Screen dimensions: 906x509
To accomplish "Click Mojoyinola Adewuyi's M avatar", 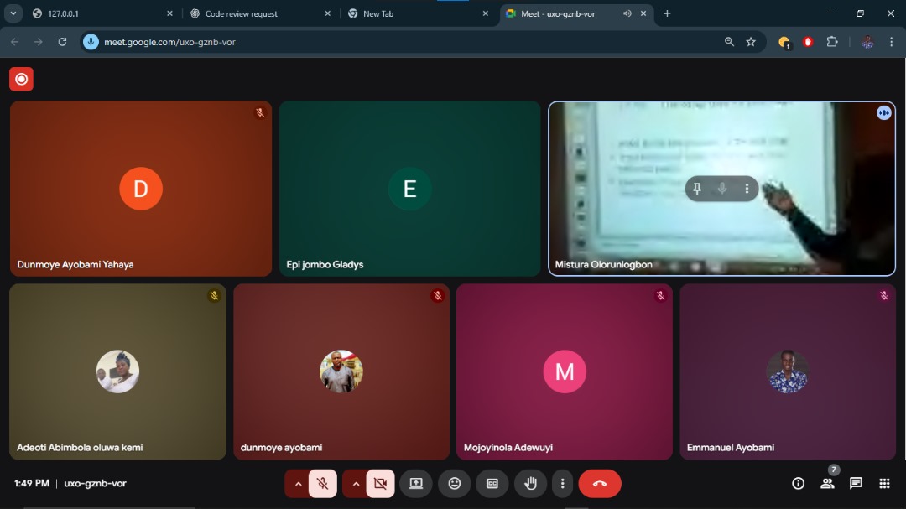I will (x=565, y=371).
